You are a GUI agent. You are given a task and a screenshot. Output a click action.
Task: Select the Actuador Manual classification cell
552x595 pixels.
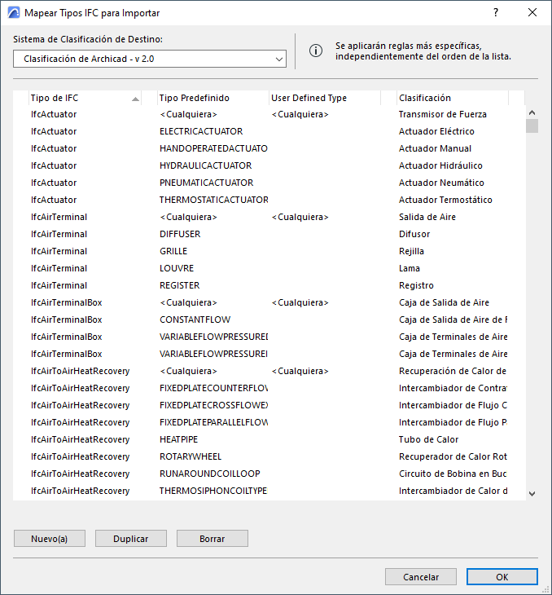pyautogui.click(x=435, y=148)
